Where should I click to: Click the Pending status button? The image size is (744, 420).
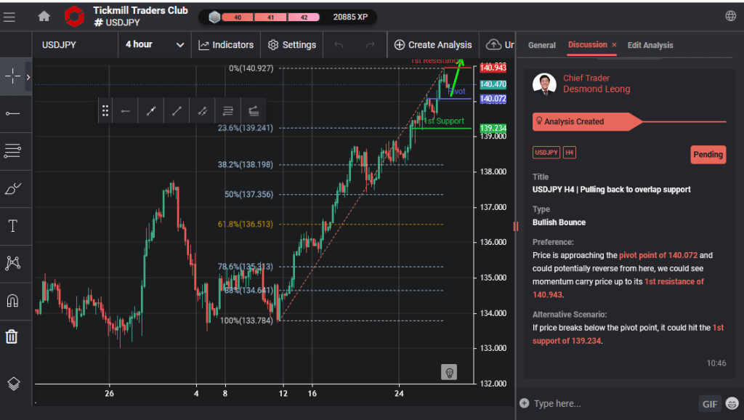pyautogui.click(x=707, y=154)
